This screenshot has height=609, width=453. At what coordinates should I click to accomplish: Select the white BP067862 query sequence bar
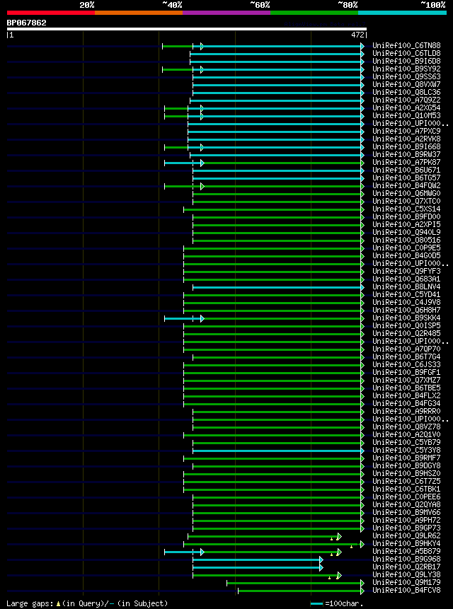[x=187, y=29]
